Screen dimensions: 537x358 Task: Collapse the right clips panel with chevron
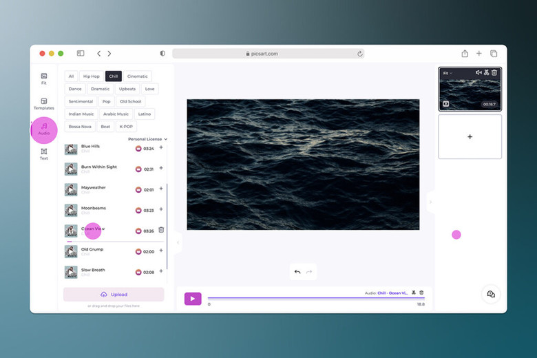(x=431, y=202)
